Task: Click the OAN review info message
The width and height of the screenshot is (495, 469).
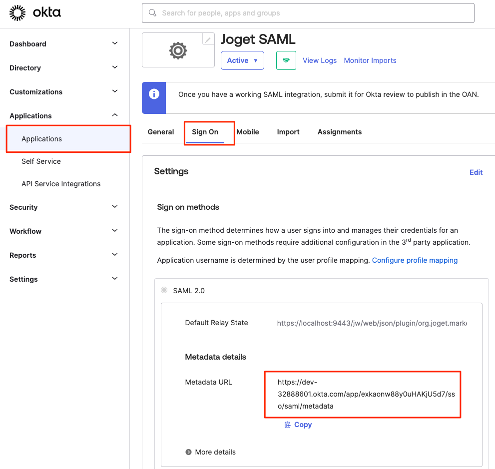Action: pos(328,94)
